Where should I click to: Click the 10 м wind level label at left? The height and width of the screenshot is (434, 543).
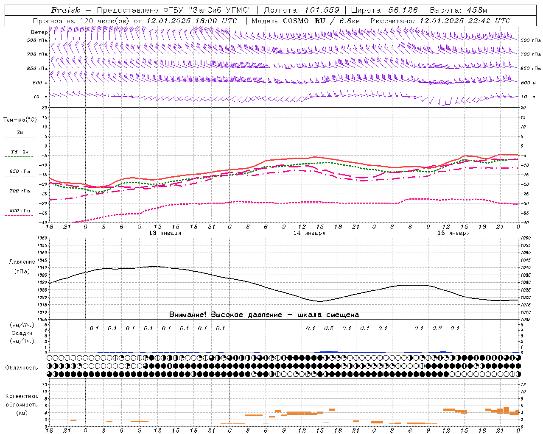point(41,97)
